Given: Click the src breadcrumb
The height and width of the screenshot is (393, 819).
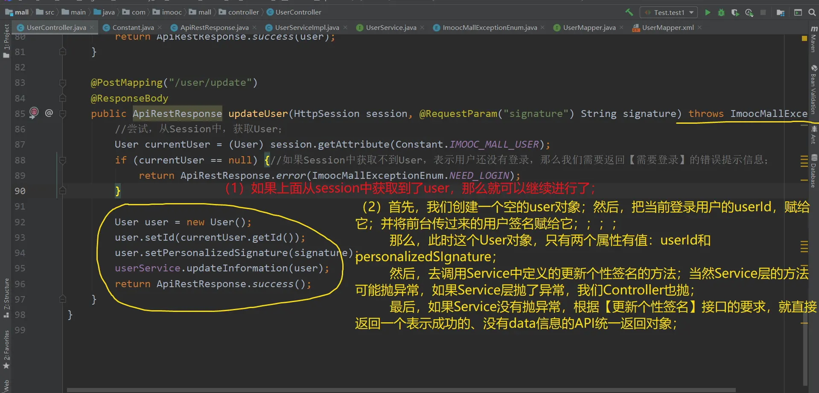Looking at the screenshot, I should pyautogui.click(x=45, y=12).
